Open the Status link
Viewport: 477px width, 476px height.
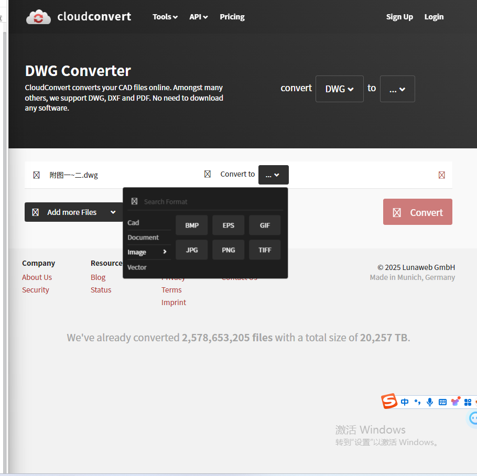pos(101,290)
